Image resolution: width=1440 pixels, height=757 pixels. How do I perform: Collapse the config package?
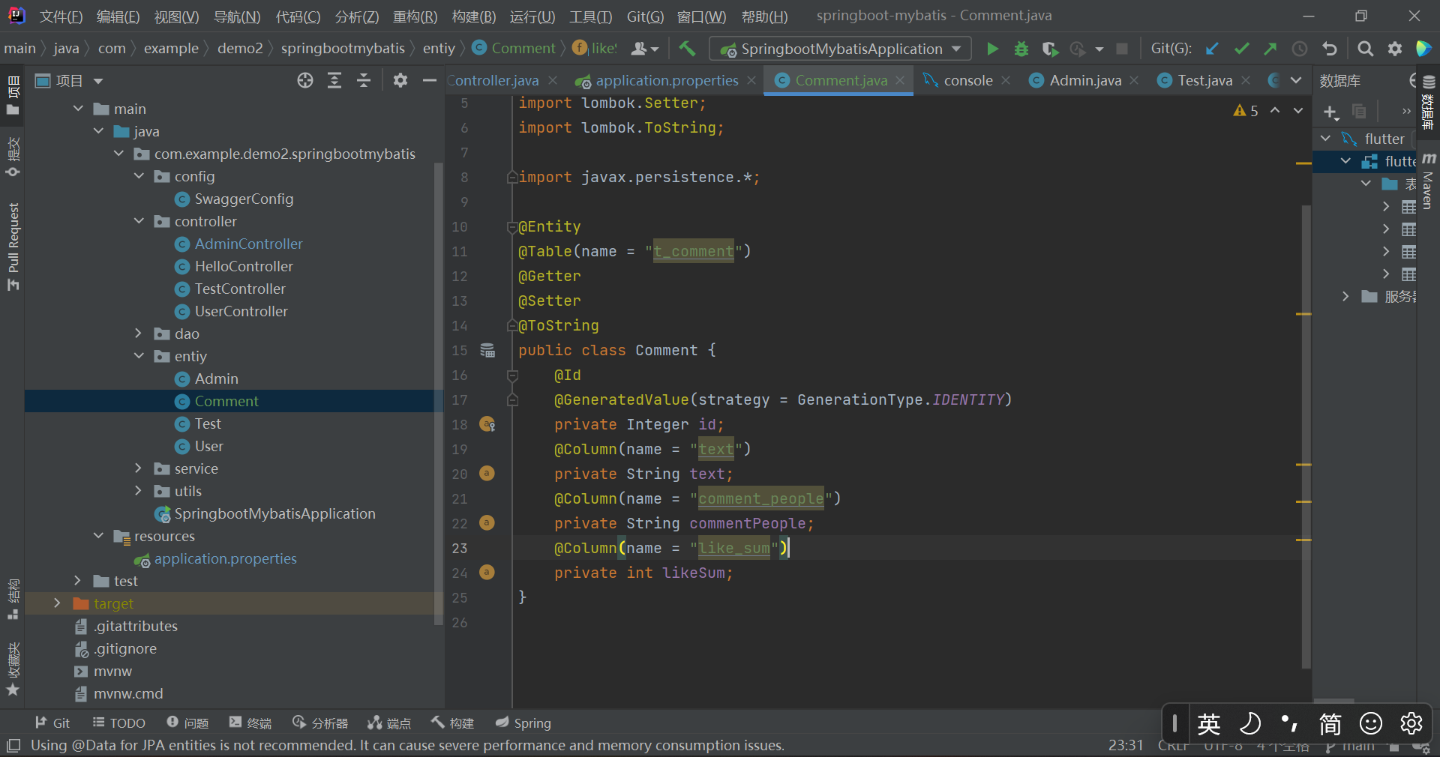139,176
